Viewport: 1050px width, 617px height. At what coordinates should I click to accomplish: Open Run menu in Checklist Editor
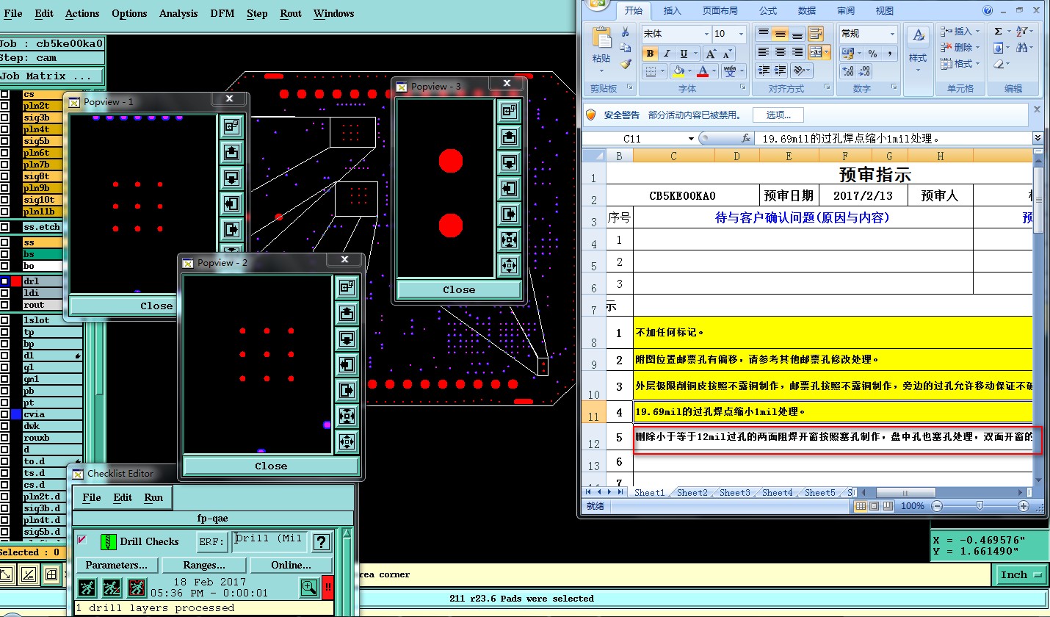pos(153,497)
